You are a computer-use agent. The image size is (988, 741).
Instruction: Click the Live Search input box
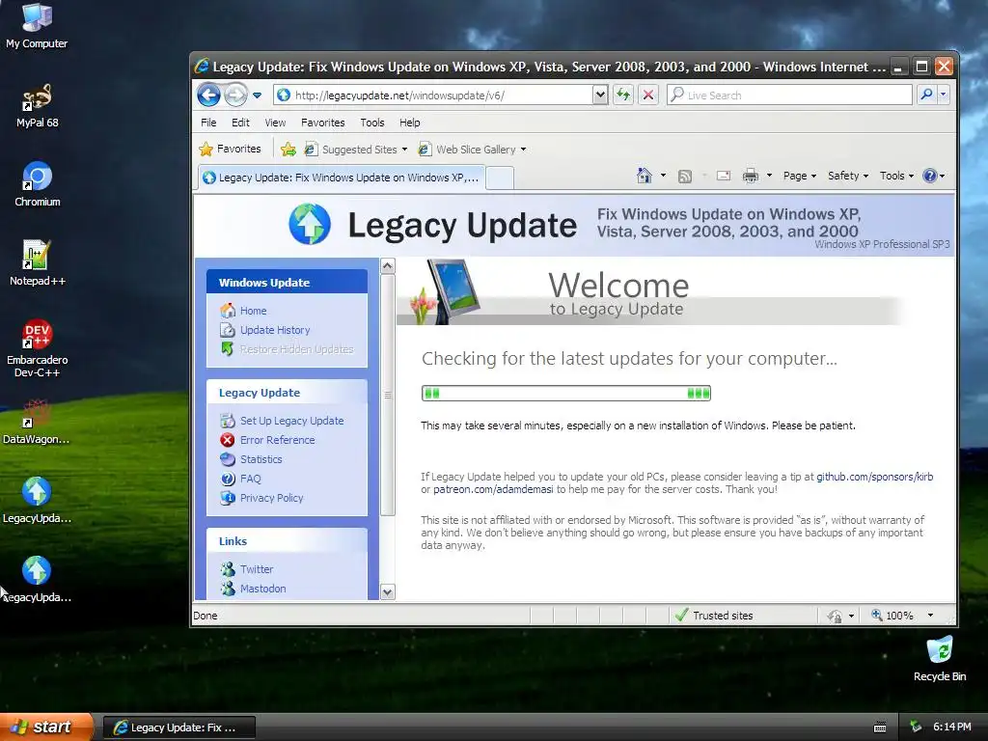pos(789,96)
